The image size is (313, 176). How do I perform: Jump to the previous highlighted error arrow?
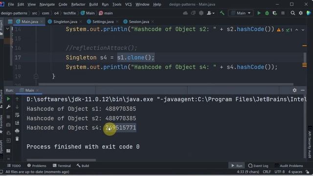(297, 30)
